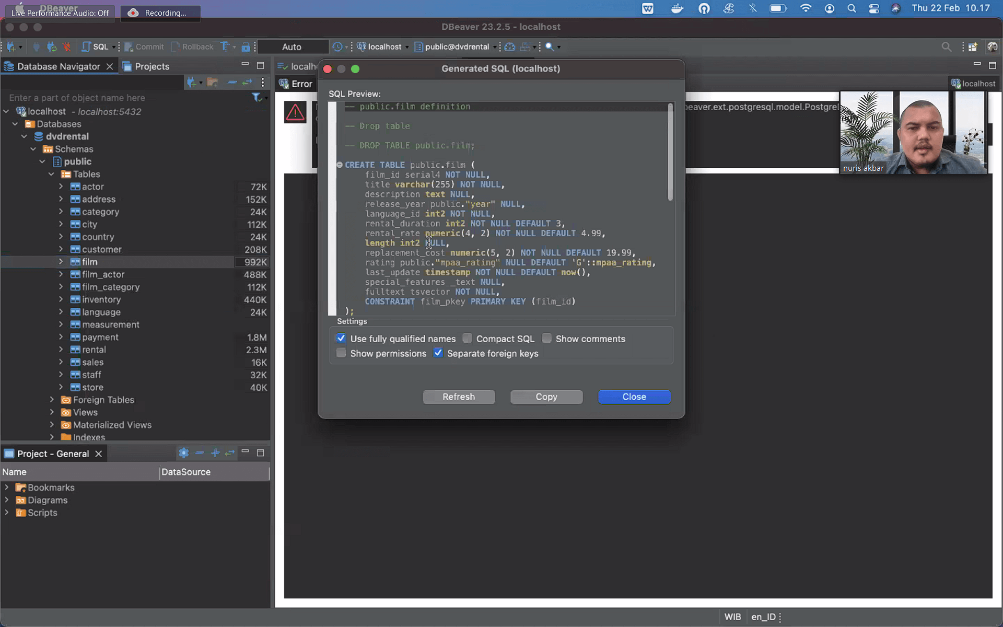Click the Refresh button in dialog

(458, 397)
